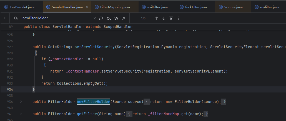The image size is (286, 121).
Task: Go to previous occurrence with up arrow
Action: [x=157, y=18]
